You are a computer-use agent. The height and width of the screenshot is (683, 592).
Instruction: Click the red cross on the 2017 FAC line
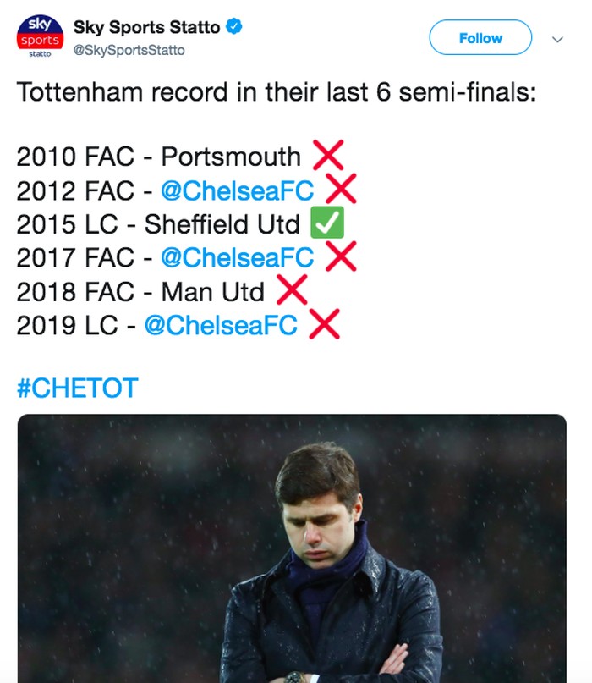pyautogui.click(x=341, y=256)
